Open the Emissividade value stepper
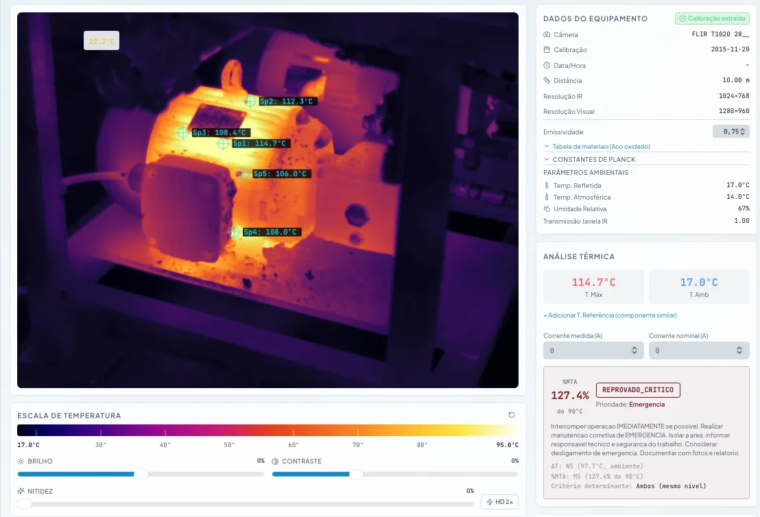 tap(731, 131)
